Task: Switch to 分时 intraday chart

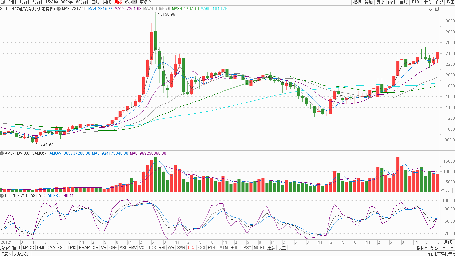Action: click(x=12, y=2)
